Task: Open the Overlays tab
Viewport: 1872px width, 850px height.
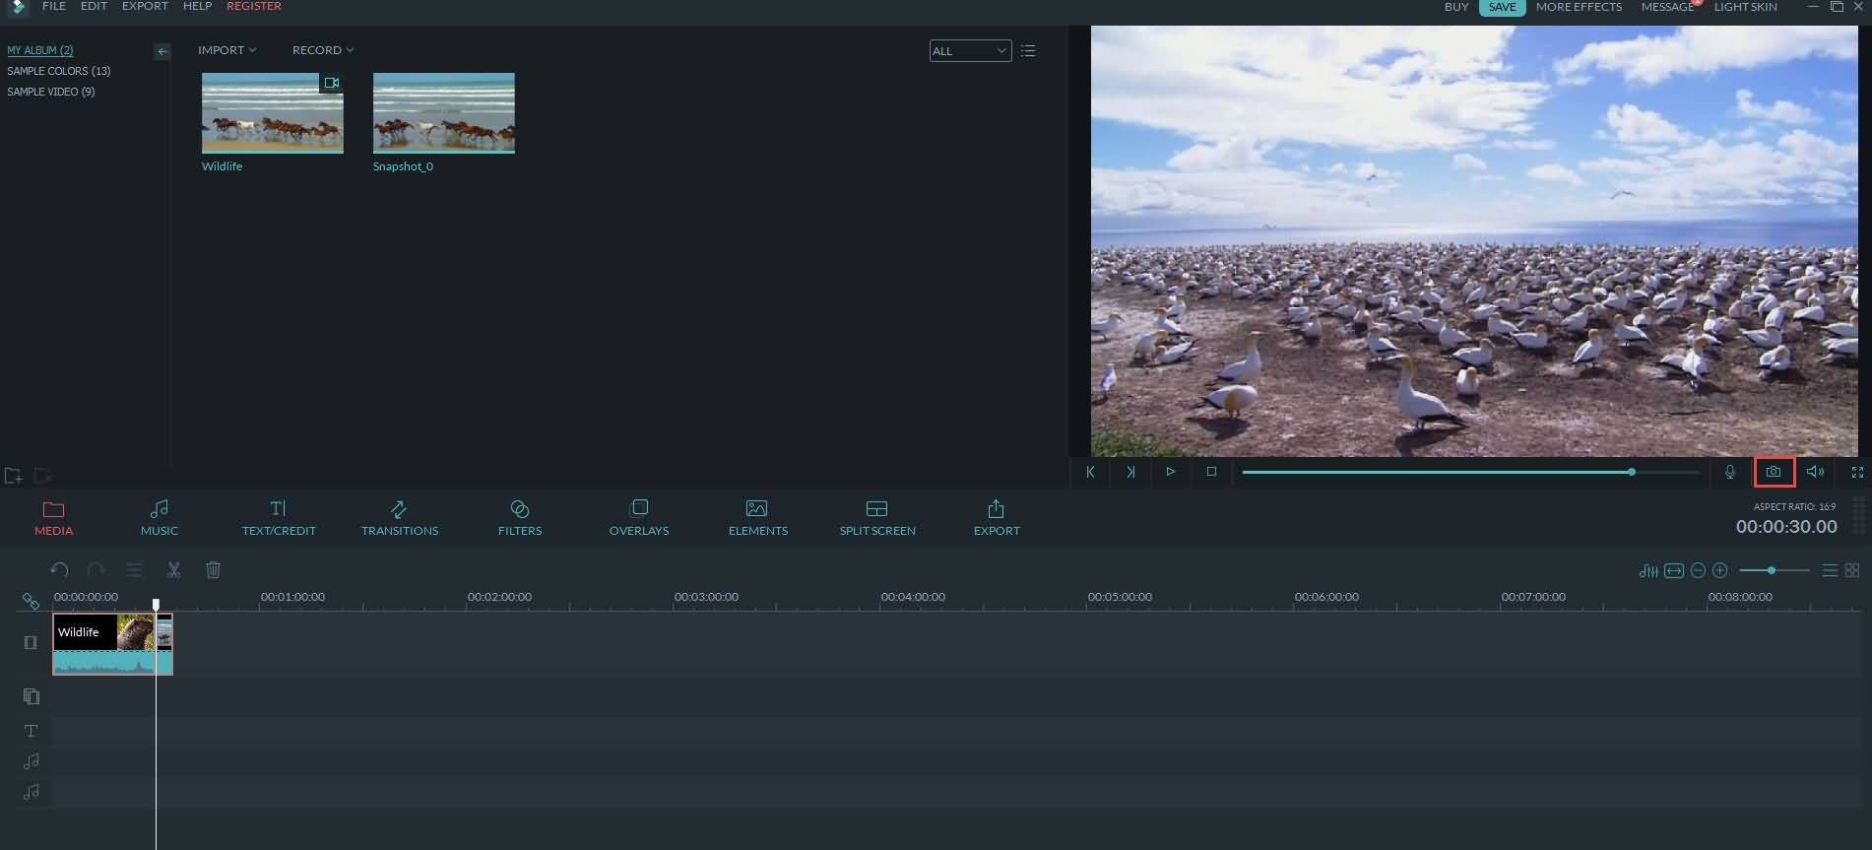Action: tap(639, 518)
